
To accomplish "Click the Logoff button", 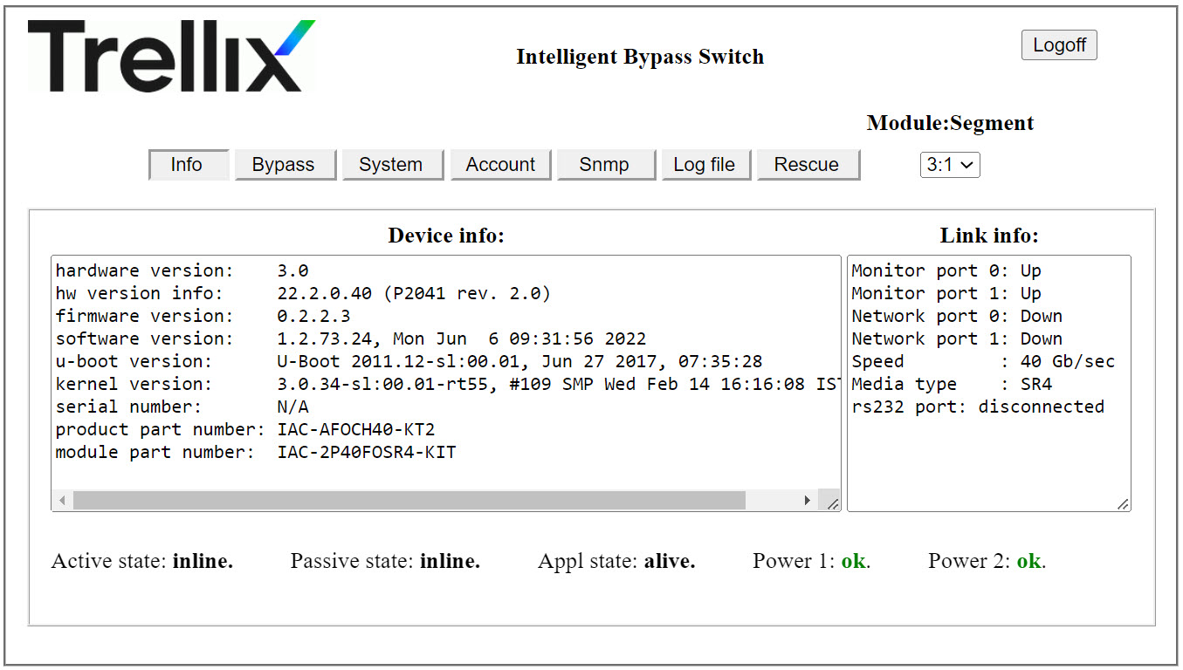I will click(1059, 45).
